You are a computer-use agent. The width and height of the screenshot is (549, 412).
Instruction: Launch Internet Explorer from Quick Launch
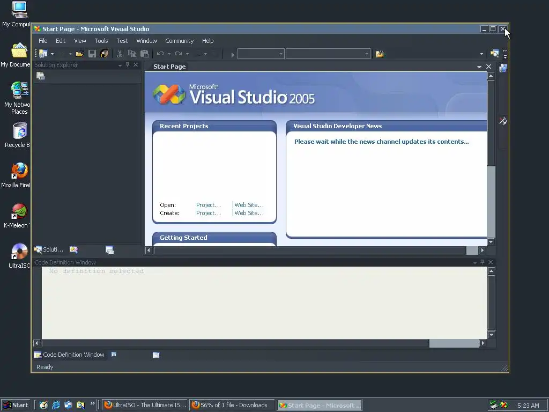[56, 405]
